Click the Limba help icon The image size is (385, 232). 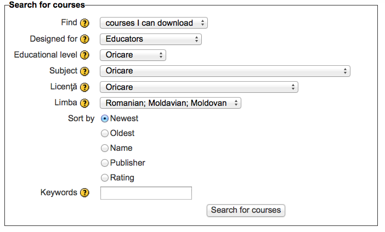tap(84, 103)
